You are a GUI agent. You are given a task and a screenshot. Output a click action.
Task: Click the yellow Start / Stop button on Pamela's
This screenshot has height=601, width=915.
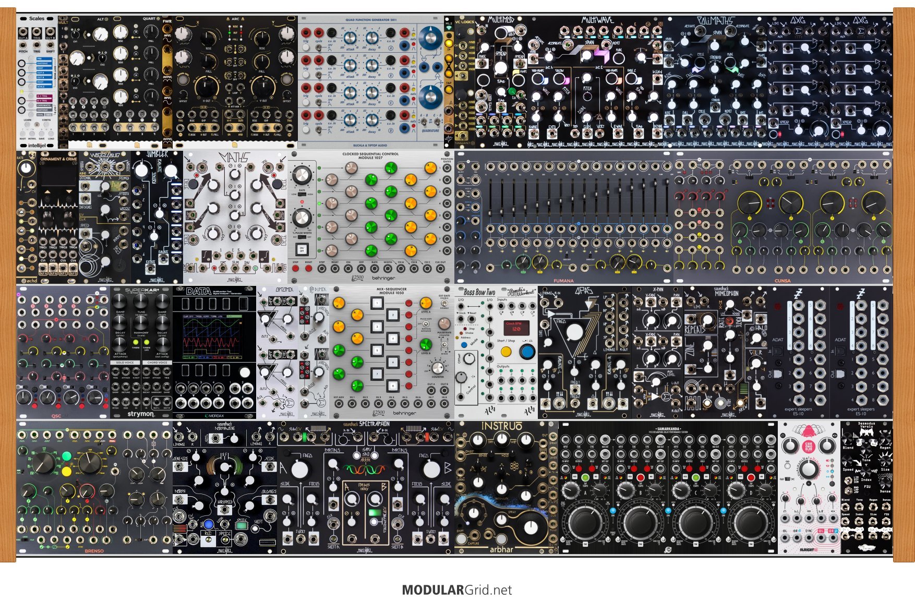[x=506, y=352]
